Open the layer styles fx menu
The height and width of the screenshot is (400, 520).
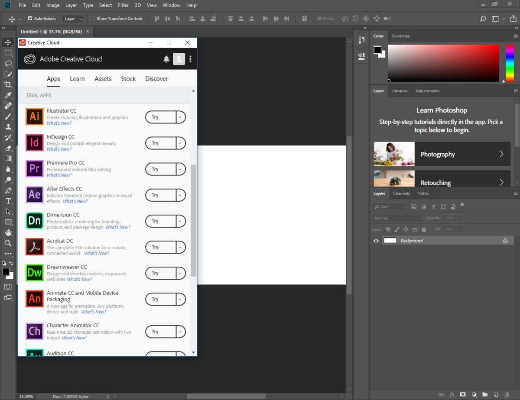[x=452, y=395]
